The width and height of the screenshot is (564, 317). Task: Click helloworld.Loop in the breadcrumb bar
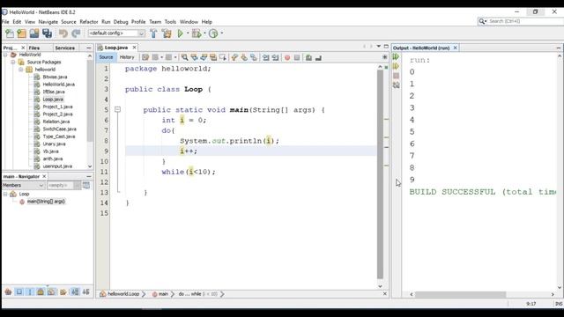click(123, 294)
